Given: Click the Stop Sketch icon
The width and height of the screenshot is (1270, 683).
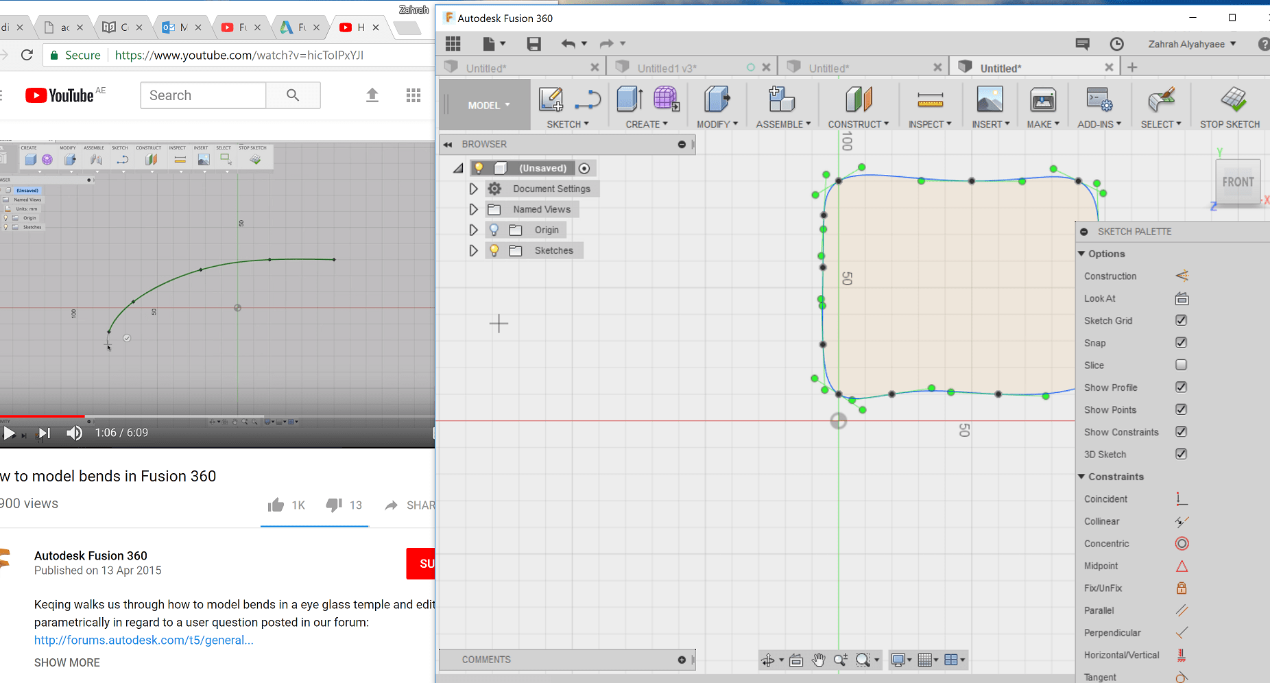Looking at the screenshot, I should (1233, 99).
